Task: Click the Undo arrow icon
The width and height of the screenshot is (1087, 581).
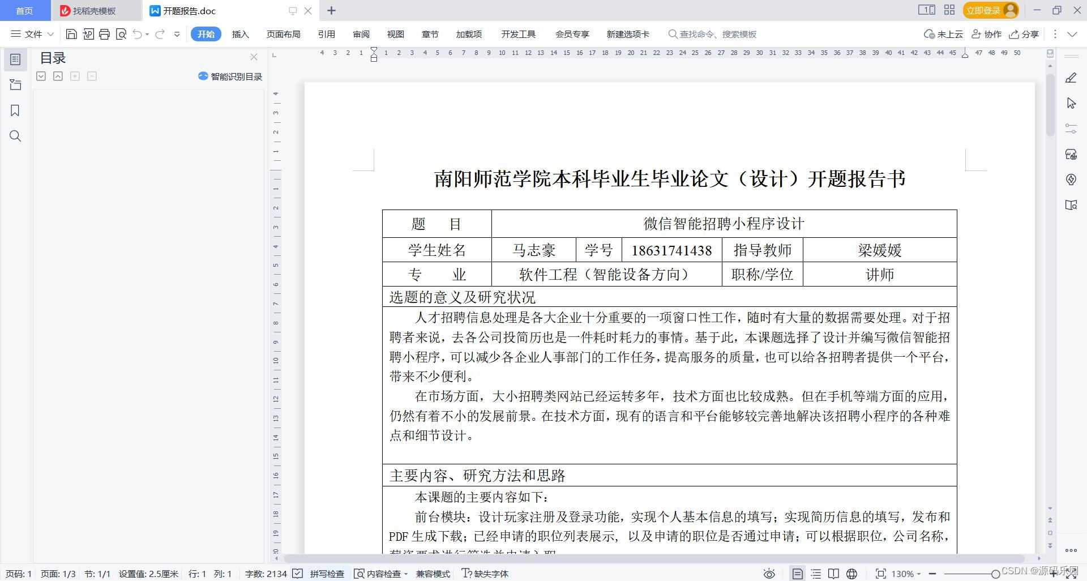Action: click(137, 34)
